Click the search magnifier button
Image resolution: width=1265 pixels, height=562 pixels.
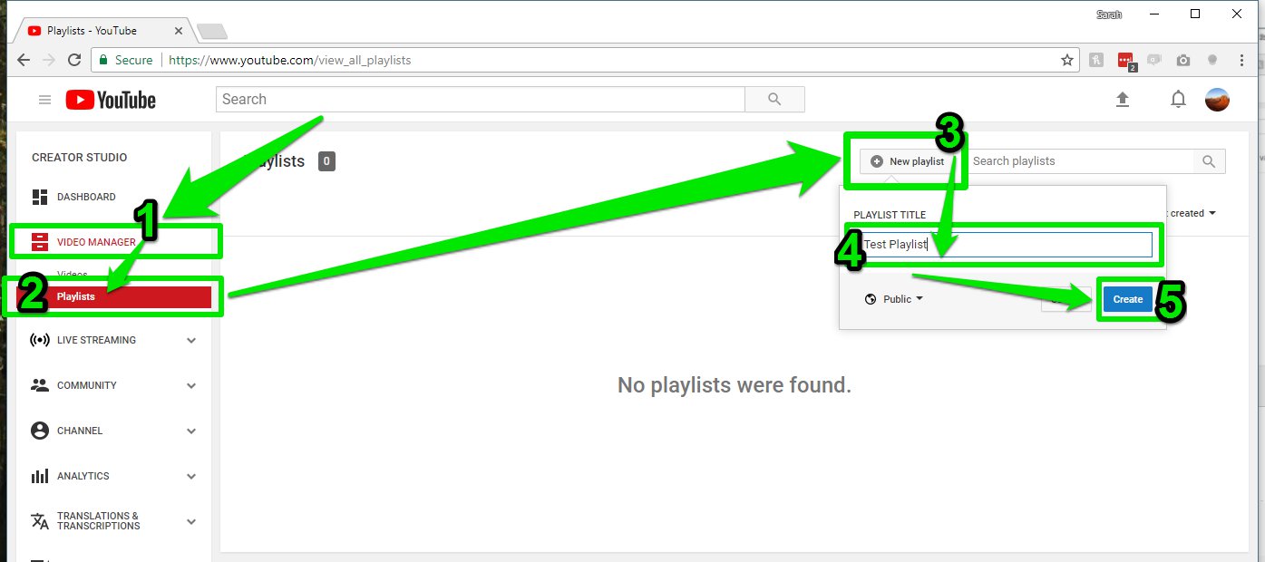pyautogui.click(x=774, y=100)
